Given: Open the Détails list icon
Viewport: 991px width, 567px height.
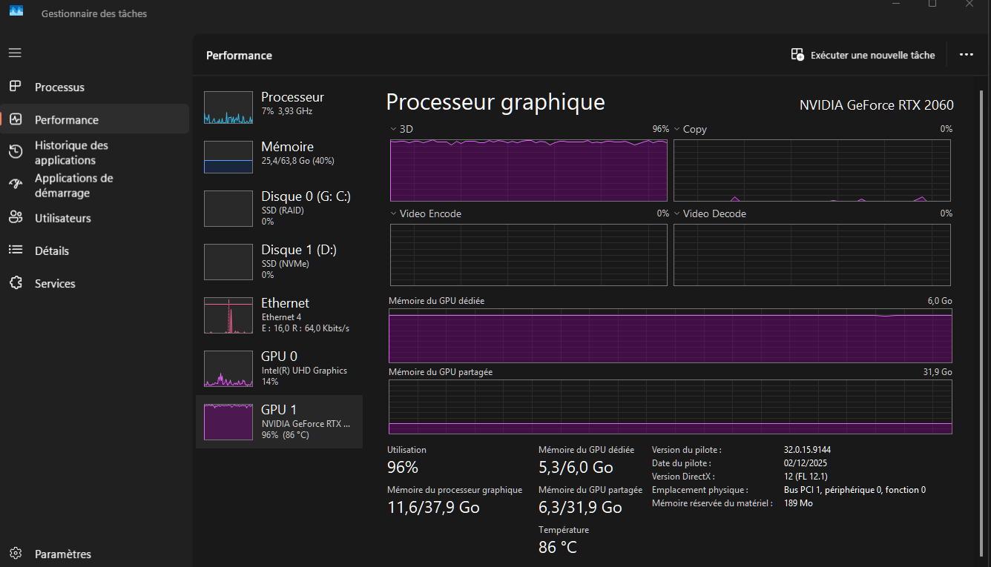Looking at the screenshot, I should tap(16, 251).
